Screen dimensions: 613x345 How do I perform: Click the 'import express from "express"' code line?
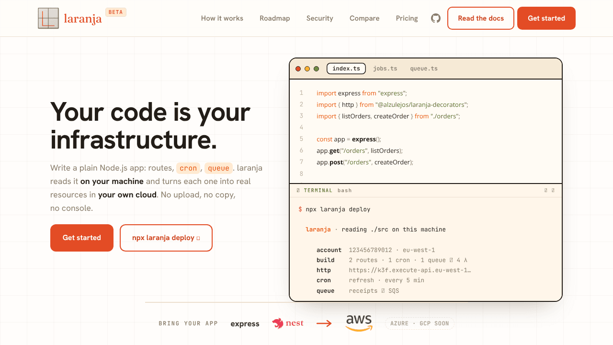(x=362, y=93)
